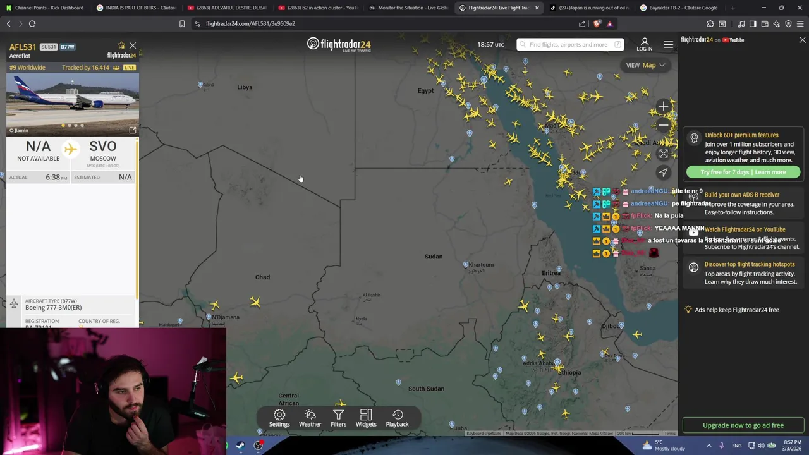Switch to Bayraktar TB-2 Google search tab
The height and width of the screenshot is (455, 809).
[x=679, y=8]
